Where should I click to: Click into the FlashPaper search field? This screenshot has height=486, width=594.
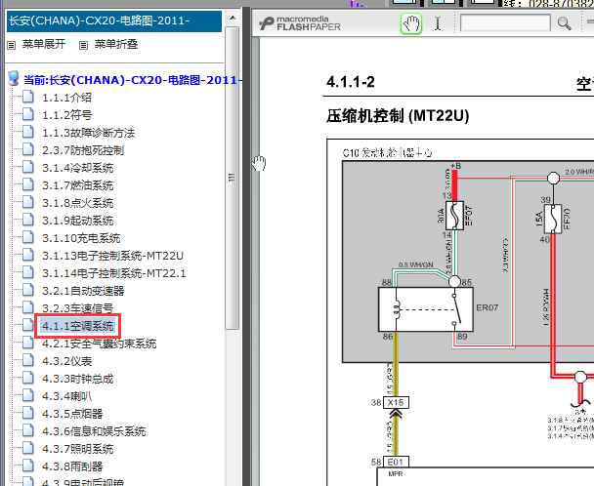(x=505, y=23)
